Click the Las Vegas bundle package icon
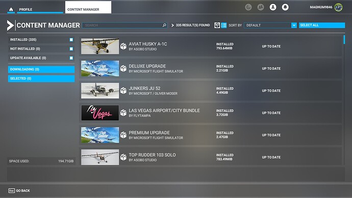Screen dimensions: 352x198 tap(123, 113)
